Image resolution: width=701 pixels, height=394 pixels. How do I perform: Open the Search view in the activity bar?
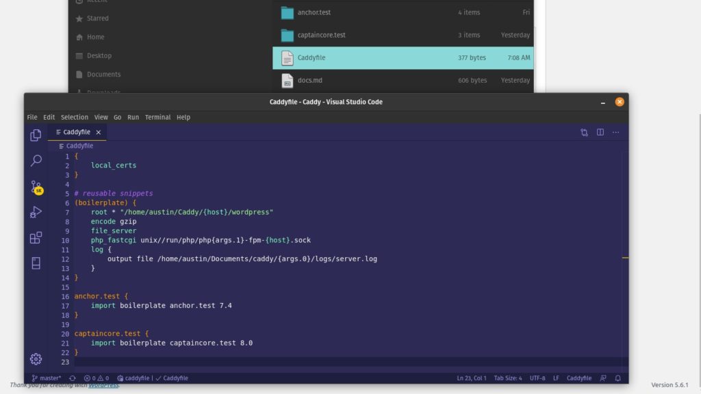coord(36,160)
